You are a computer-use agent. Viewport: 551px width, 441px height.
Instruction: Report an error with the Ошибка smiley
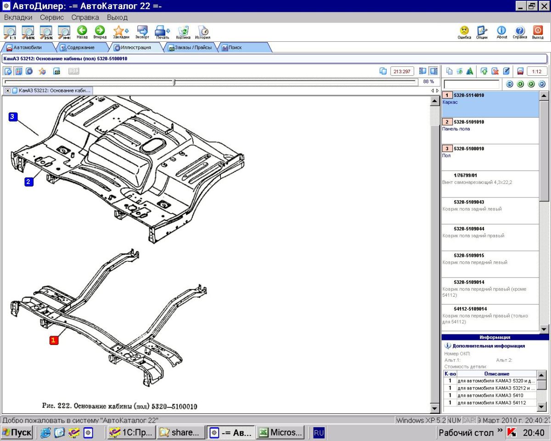464,32
